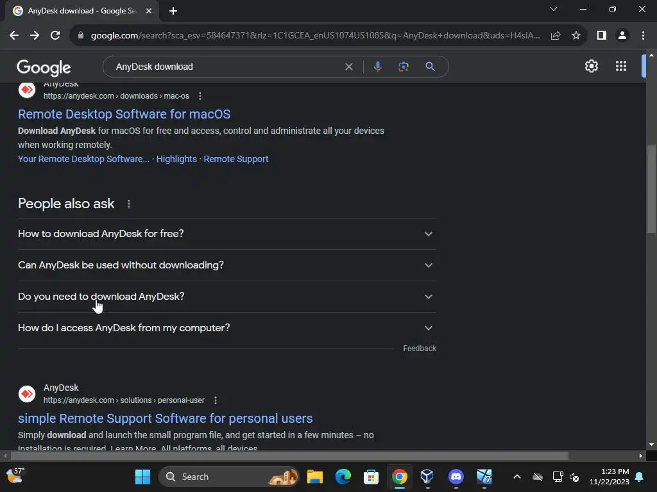The image size is (657, 492).
Task: Open the notifications bell
Action: [640, 477]
